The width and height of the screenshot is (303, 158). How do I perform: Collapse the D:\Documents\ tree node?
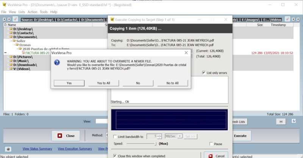(8, 37)
